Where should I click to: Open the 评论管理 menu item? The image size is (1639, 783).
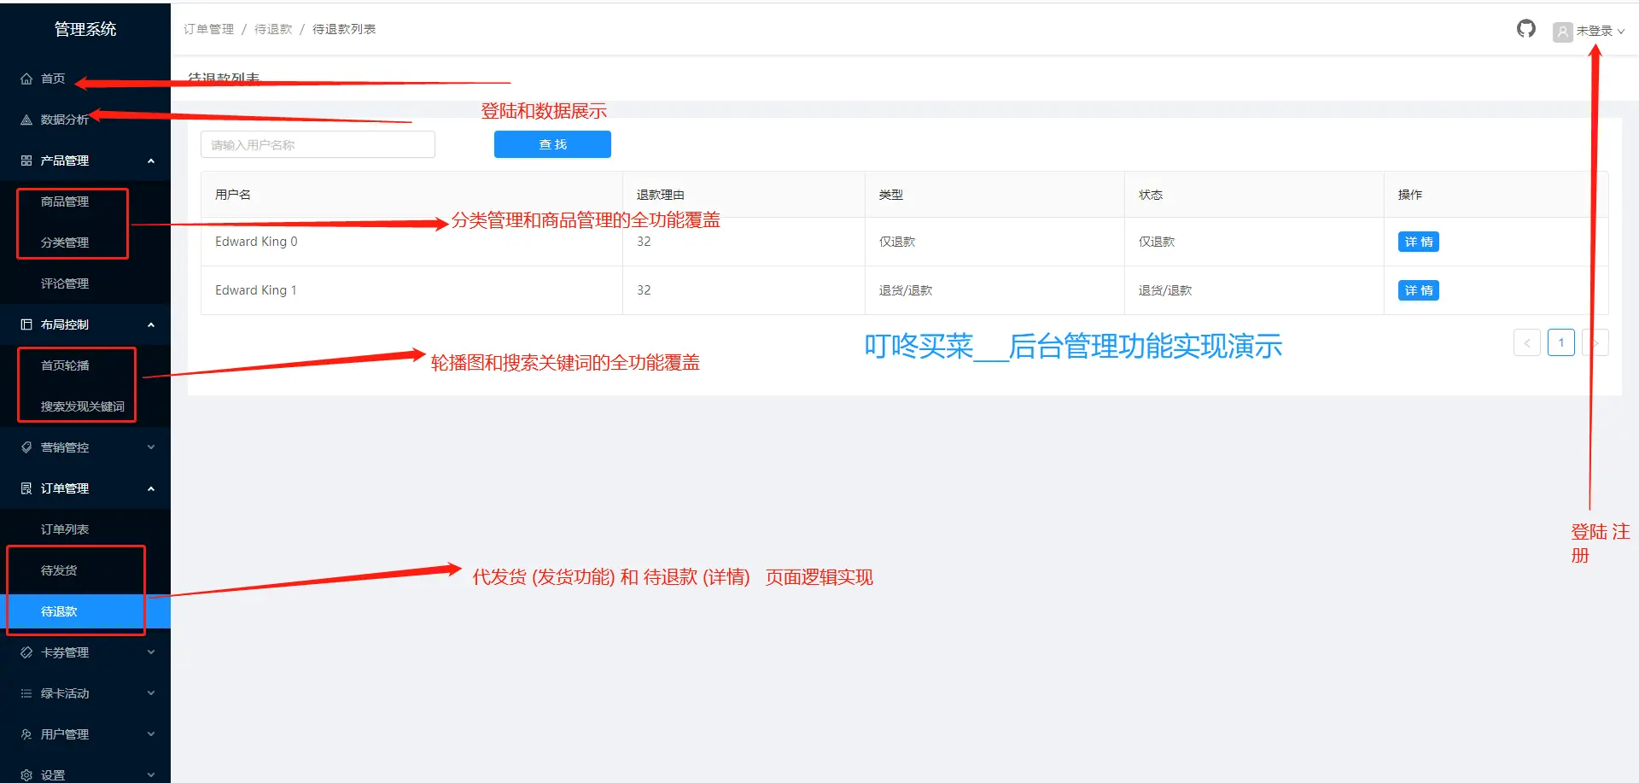click(85, 283)
